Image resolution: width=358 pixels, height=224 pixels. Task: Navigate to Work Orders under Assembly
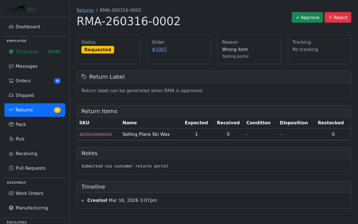click(29, 193)
